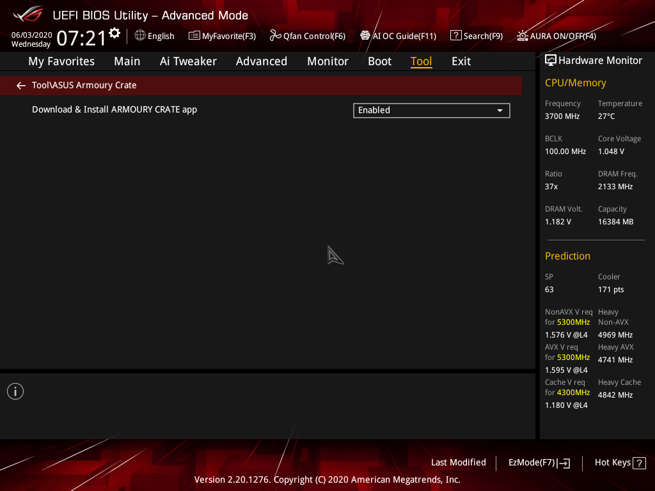655x491 pixels.
Task: Switch to EzMode with the EzMode(F7) button
Action: pyautogui.click(x=539, y=462)
